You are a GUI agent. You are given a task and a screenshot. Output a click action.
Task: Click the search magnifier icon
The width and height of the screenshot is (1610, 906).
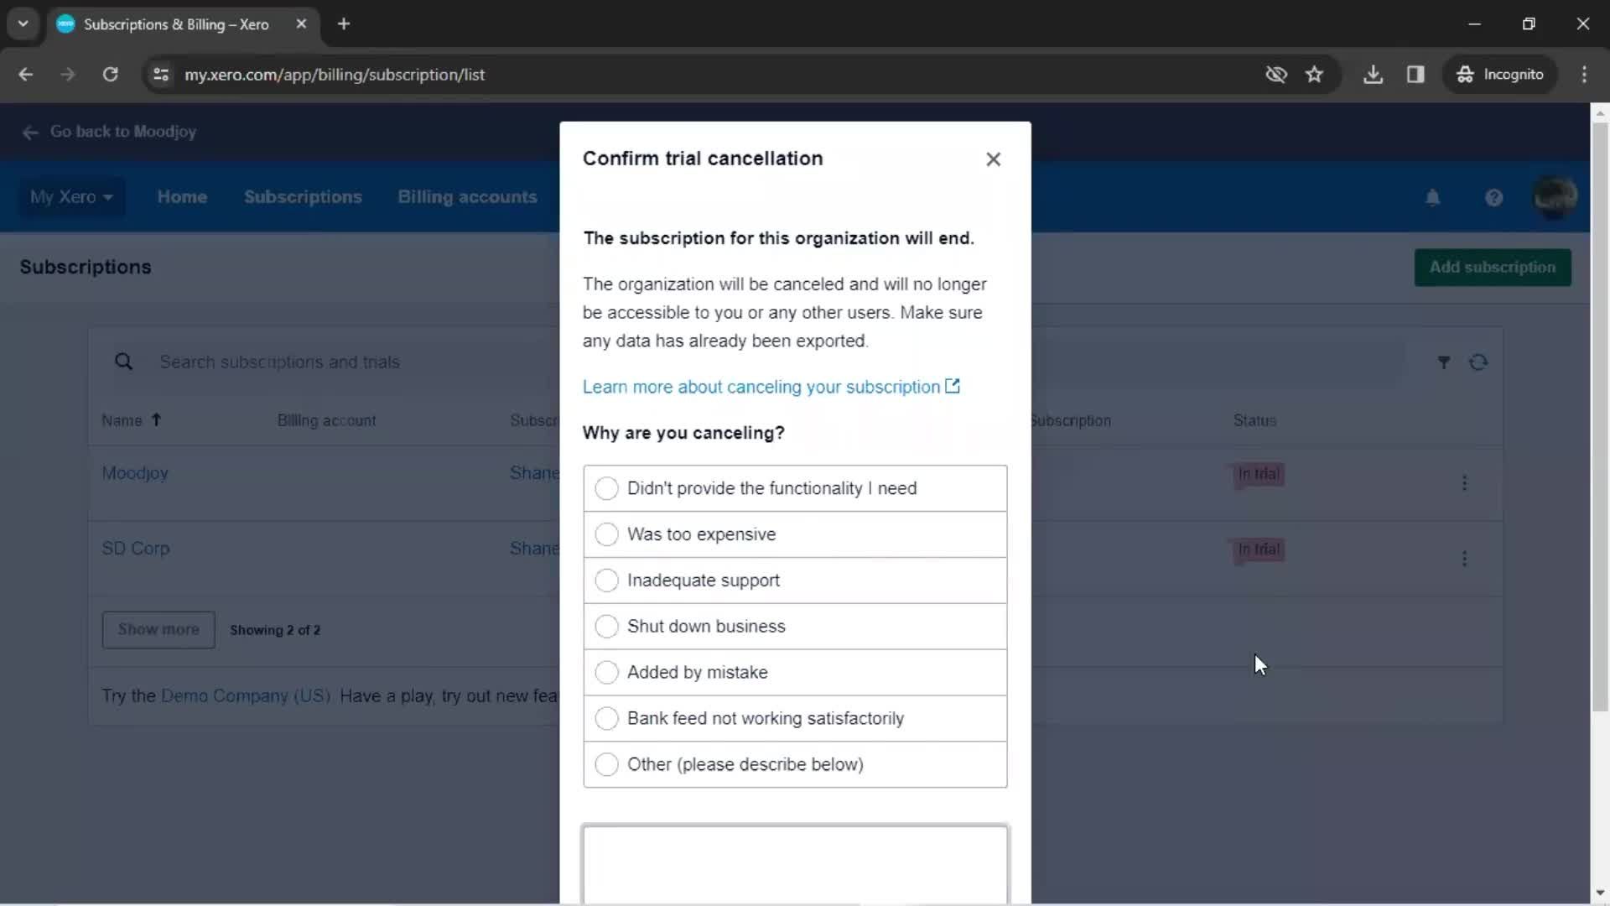(123, 362)
